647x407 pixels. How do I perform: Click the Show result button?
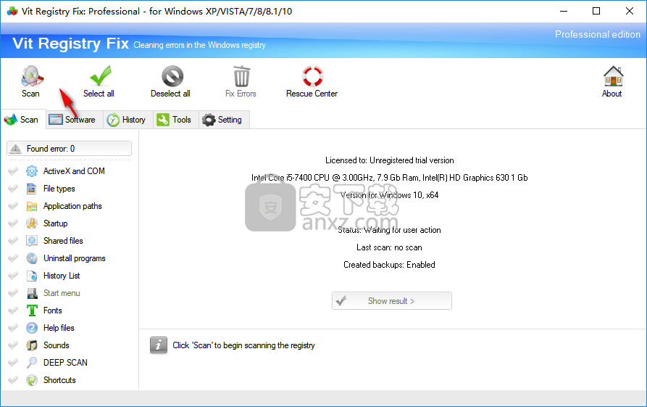(x=391, y=301)
